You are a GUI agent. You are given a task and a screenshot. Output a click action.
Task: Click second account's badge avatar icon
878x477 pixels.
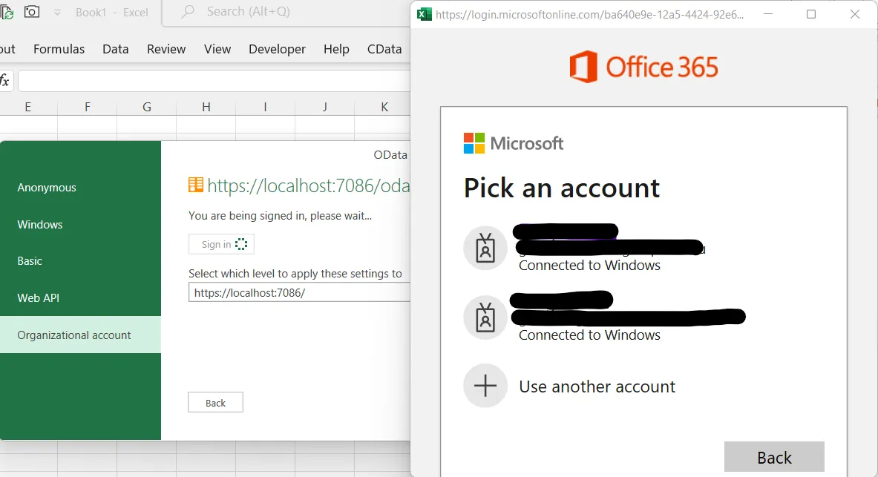tap(485, 318)
